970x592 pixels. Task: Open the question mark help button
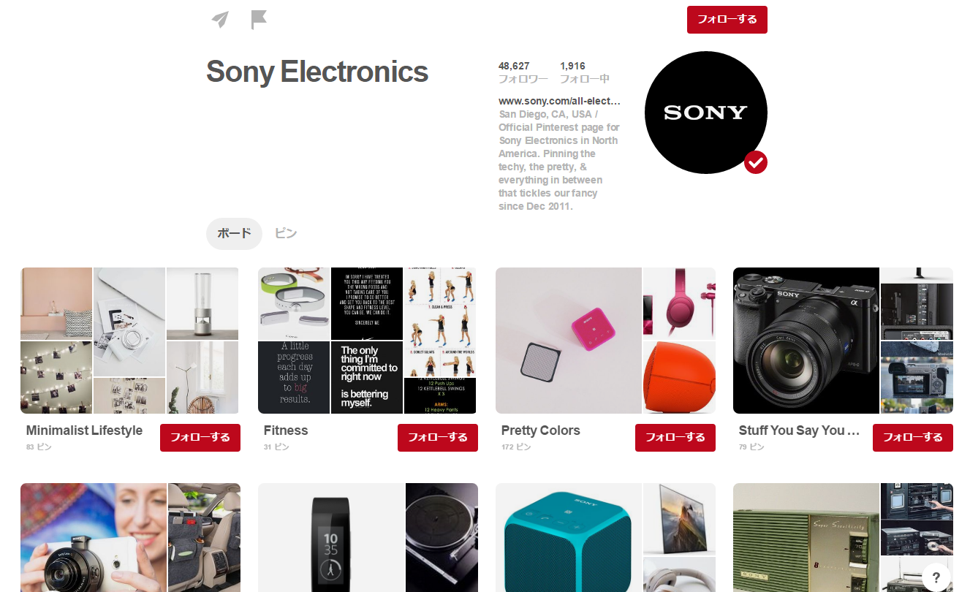point(936,577)
